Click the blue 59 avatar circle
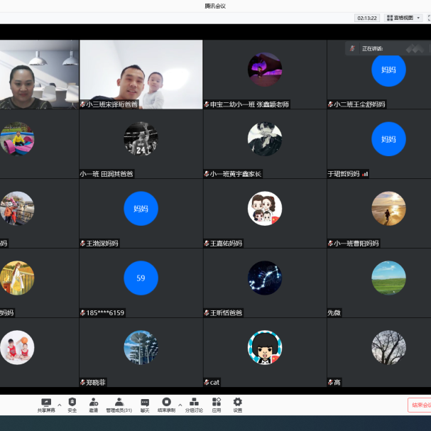Screen dimensions: 431x431 pyautogui.click(x=141, y=278)
